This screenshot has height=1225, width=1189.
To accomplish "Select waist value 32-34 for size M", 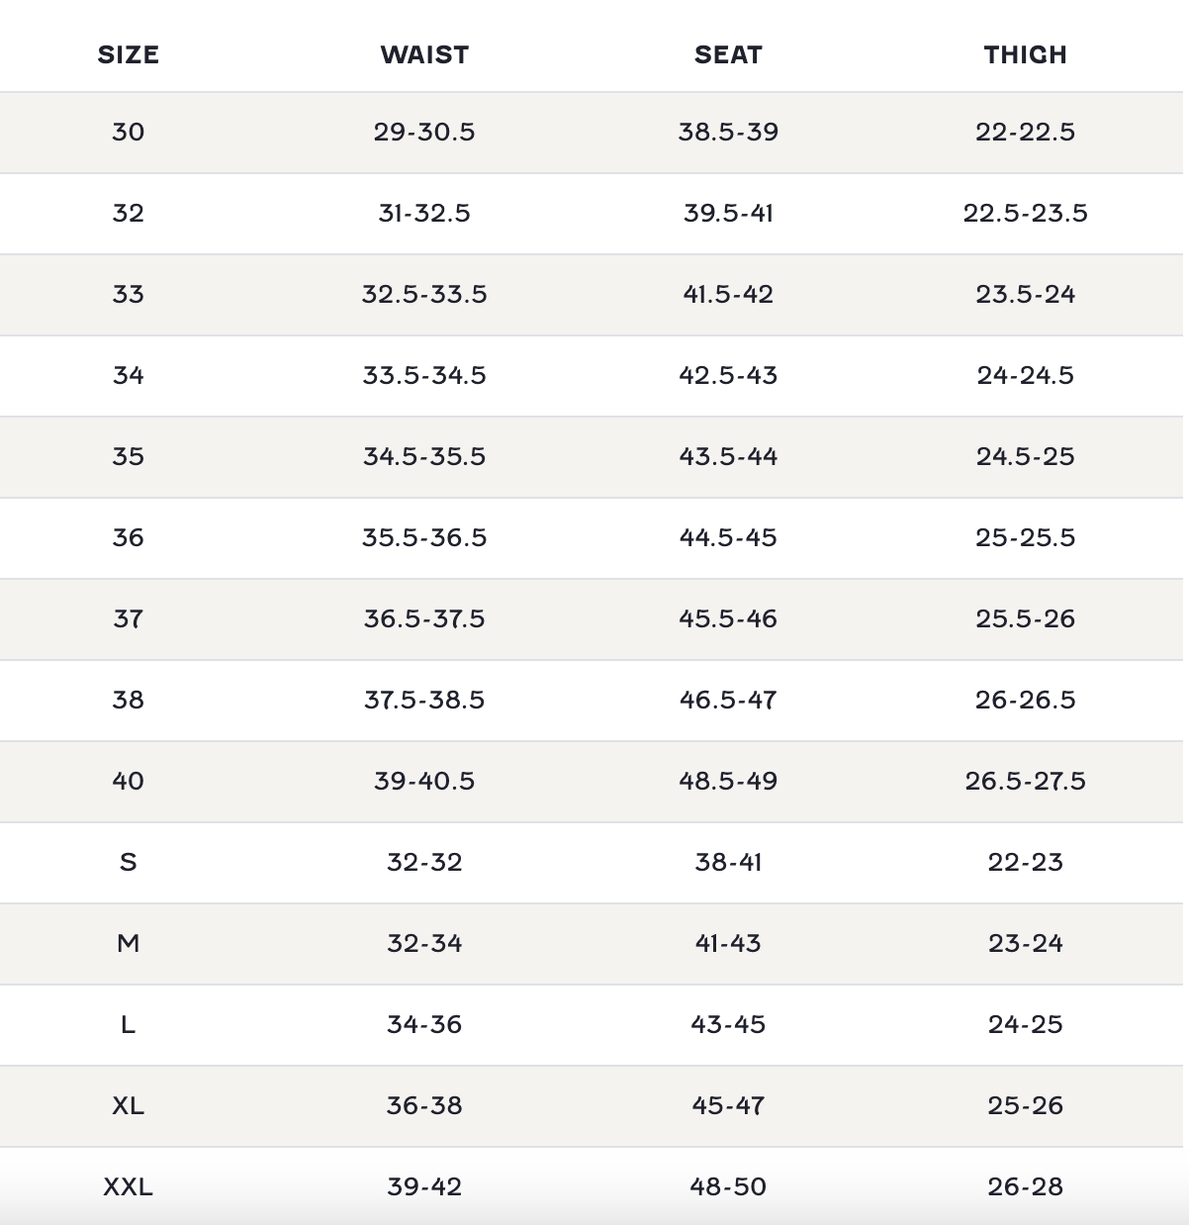I will 424,943.
